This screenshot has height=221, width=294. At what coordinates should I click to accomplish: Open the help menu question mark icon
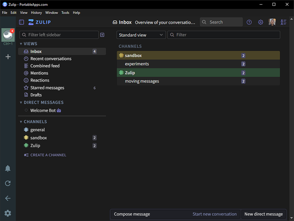249,22
